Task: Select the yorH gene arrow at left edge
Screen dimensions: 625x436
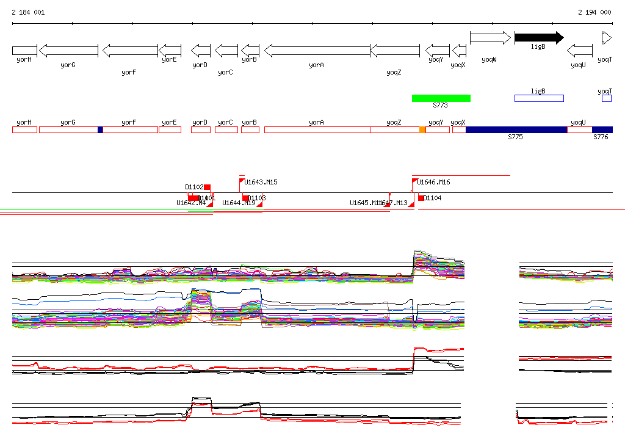Action: click(x=24, y=50)
